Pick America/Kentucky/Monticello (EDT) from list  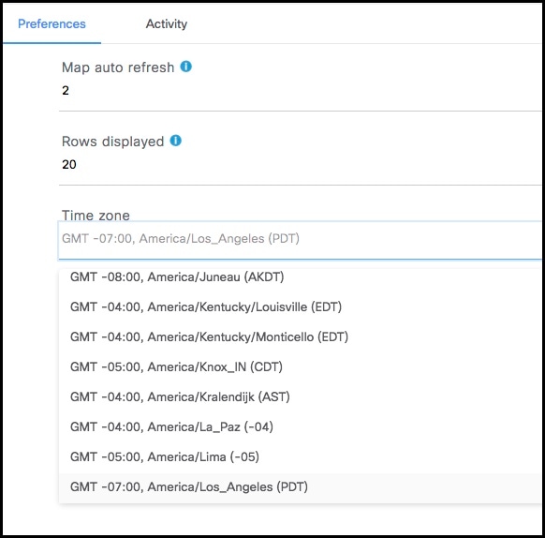point(301,336)
